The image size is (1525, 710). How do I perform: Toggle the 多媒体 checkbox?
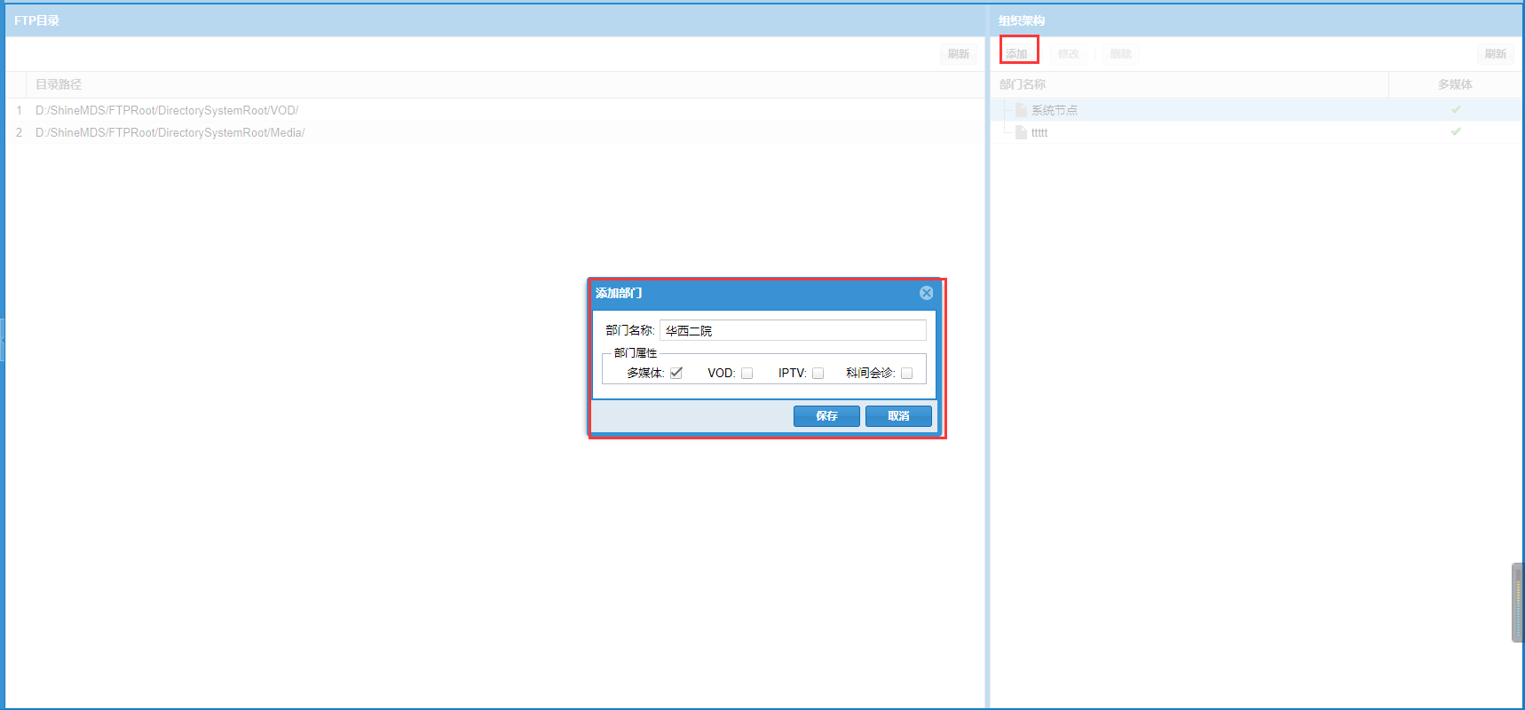676,373
